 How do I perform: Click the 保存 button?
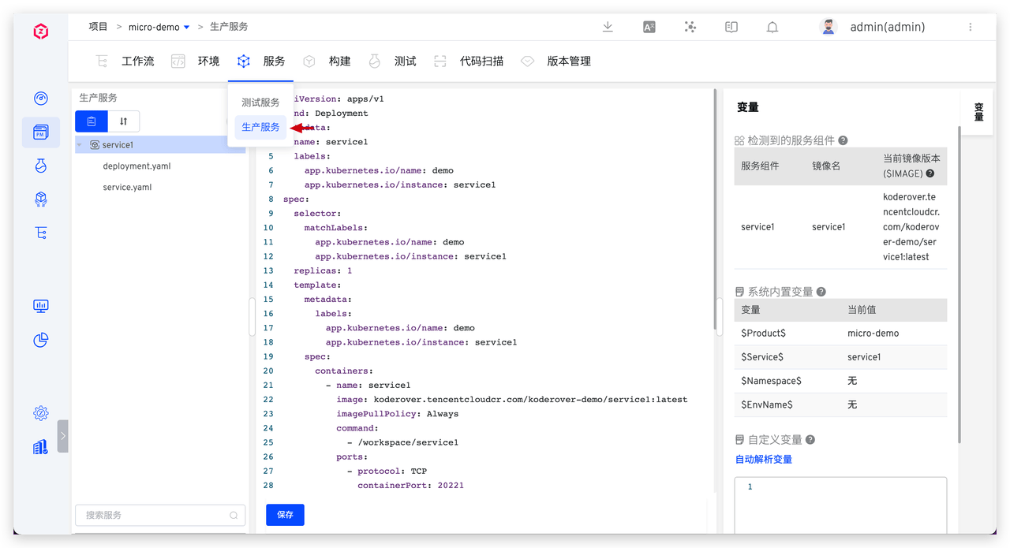(285, 514)
